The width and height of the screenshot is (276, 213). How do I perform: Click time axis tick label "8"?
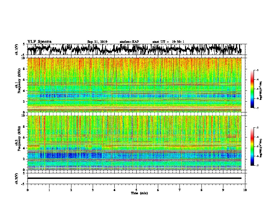pos(201,190)
